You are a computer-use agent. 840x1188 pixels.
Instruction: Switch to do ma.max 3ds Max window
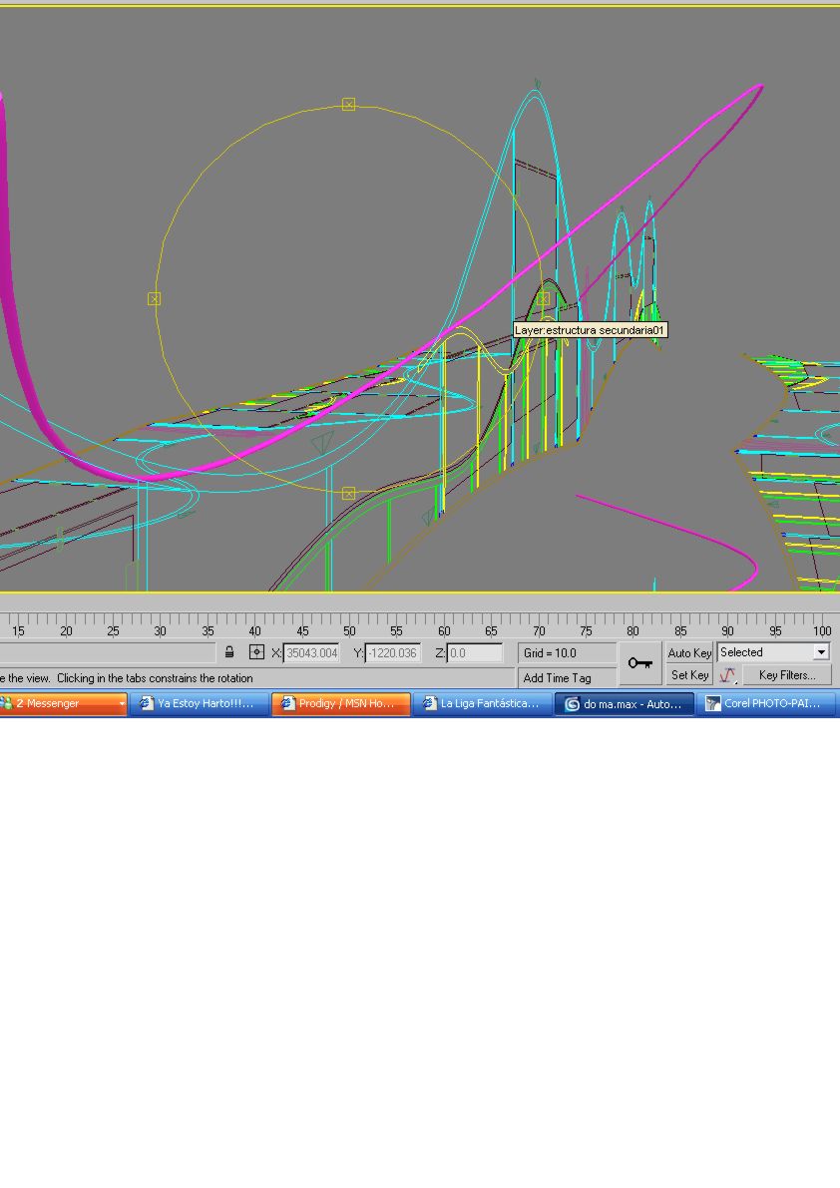point(625,704)
